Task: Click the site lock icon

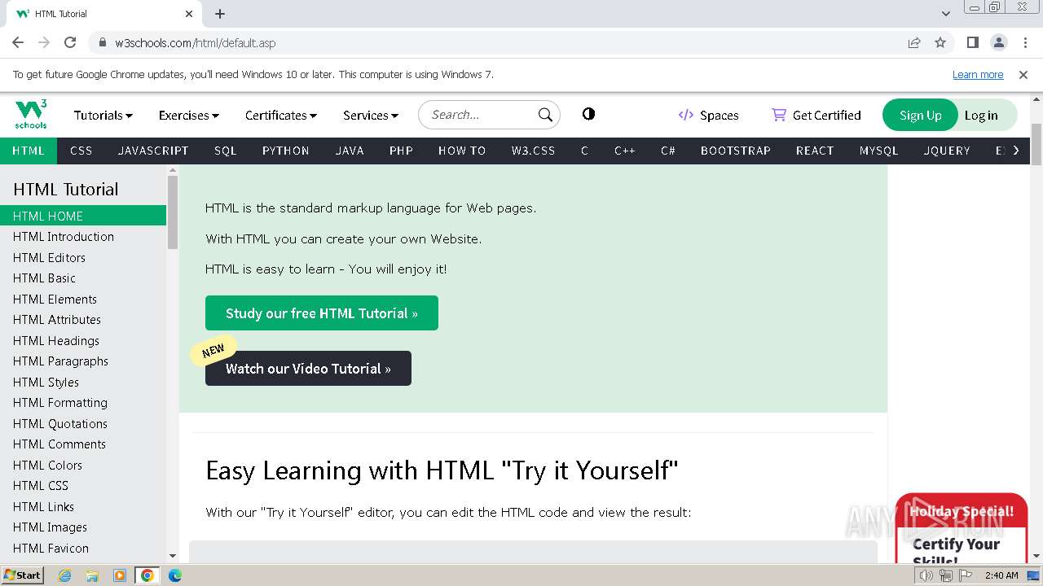Action: [103, 43]
